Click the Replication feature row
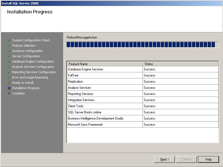This screenshot has width=223, height=167. [143, 82]
